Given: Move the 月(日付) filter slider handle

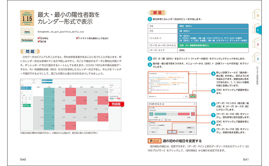Looking at the screenshot, I should coord(112,94).
